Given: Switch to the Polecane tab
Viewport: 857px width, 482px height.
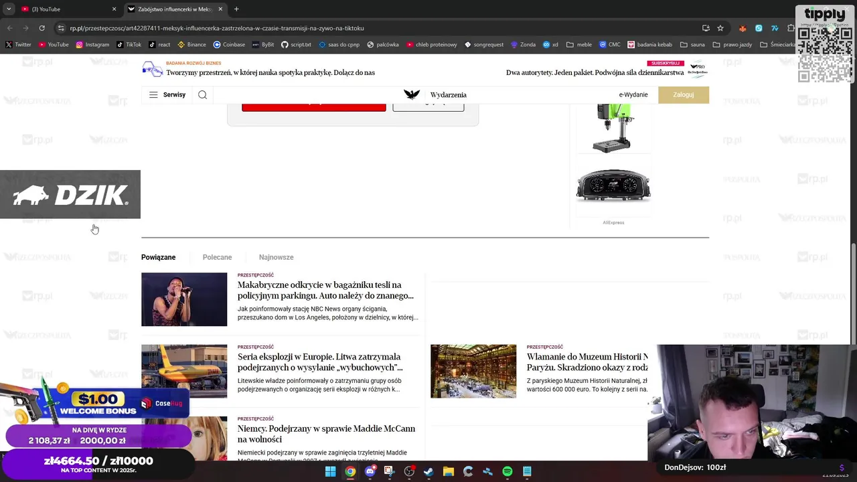Looking at the screenshot, I should 218,257.
